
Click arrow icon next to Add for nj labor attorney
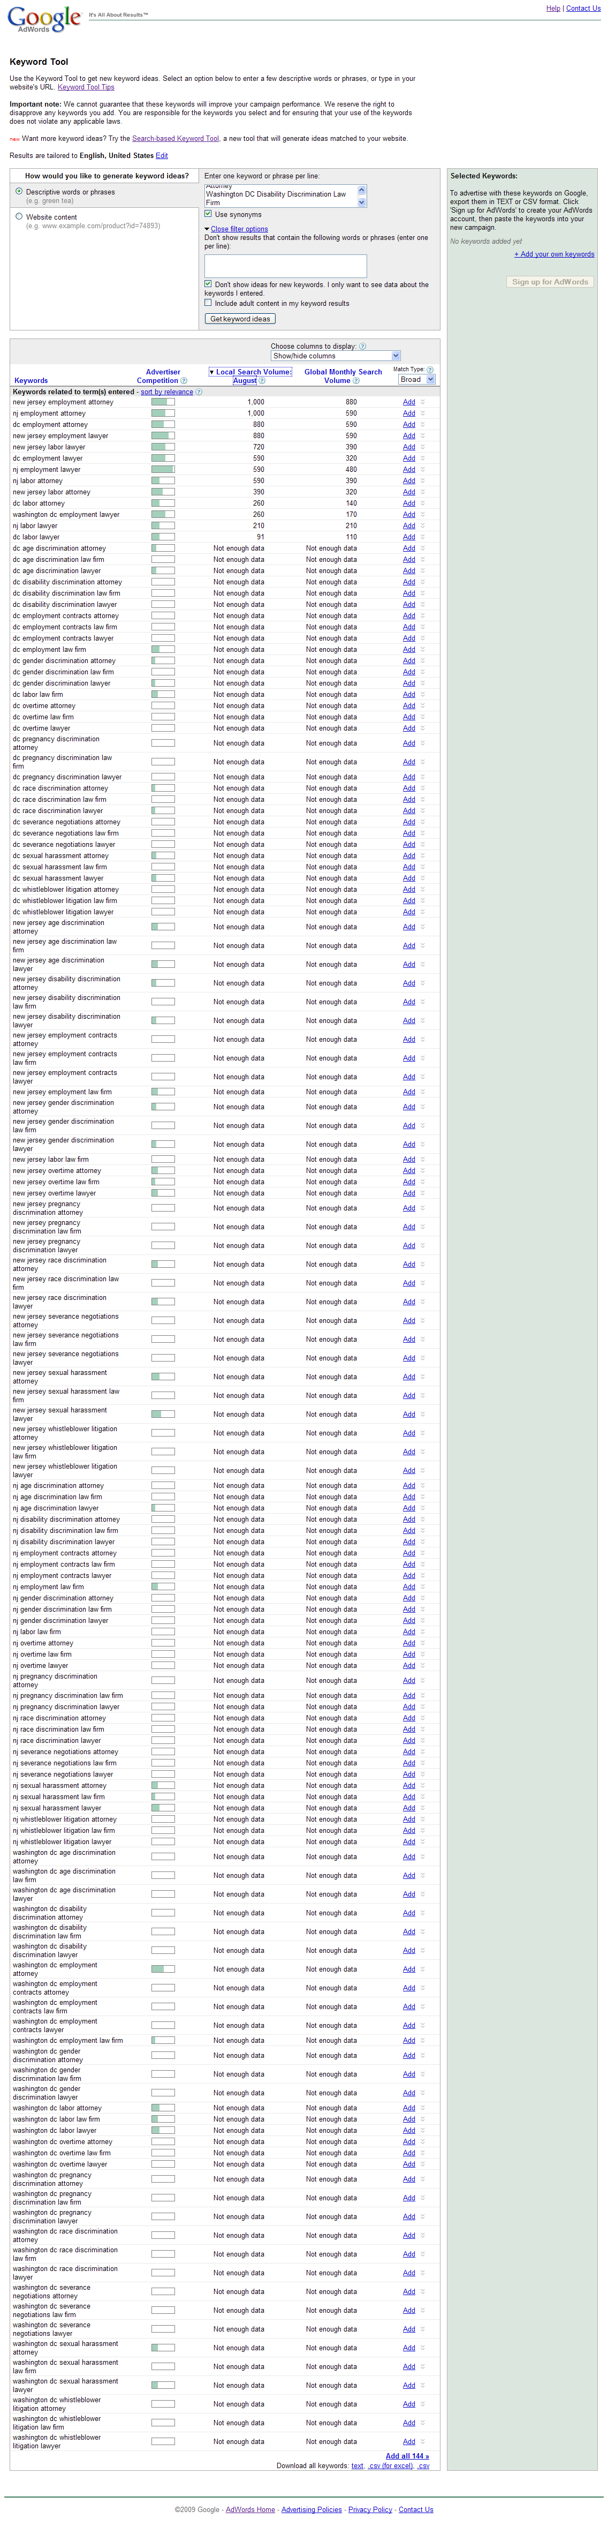pos(422,481)
